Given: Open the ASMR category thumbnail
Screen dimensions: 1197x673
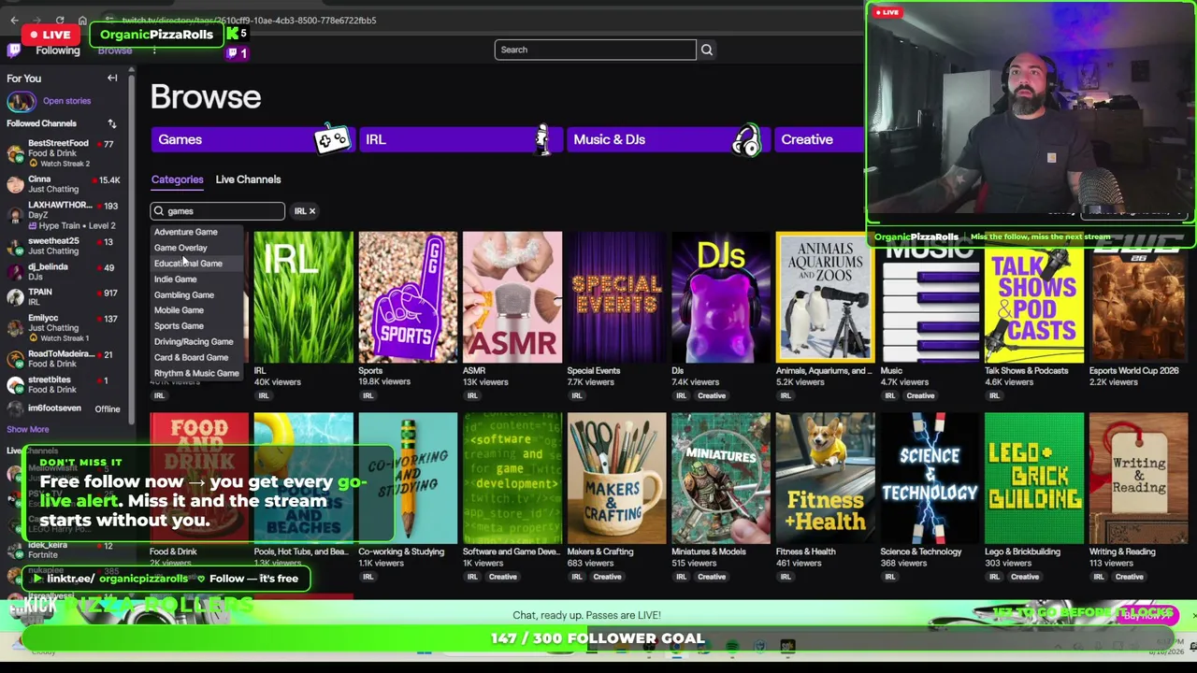Looking at the screenshot, I should [512, 297].
